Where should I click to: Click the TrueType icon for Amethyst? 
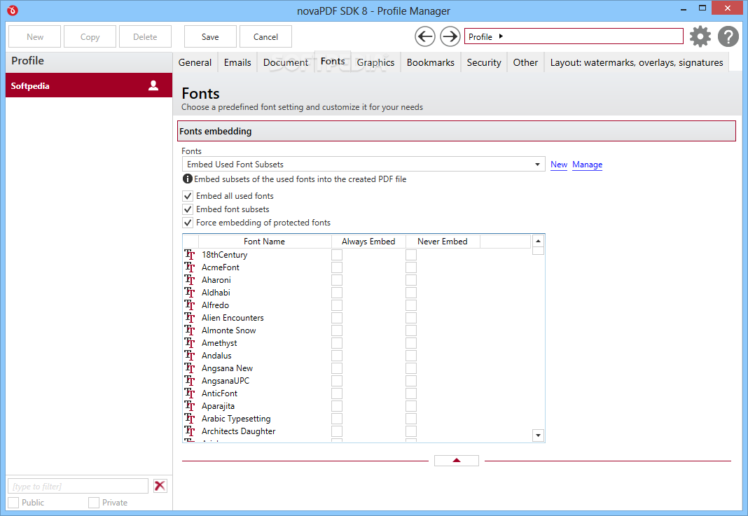189,343
